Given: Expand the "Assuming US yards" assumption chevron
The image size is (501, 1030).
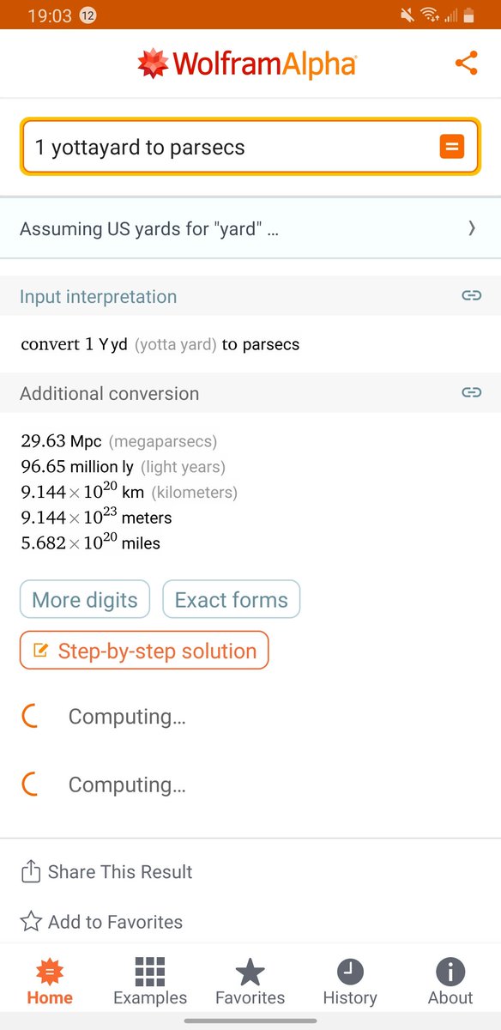Looking at the screenshot, I should [x=471, y=228].
